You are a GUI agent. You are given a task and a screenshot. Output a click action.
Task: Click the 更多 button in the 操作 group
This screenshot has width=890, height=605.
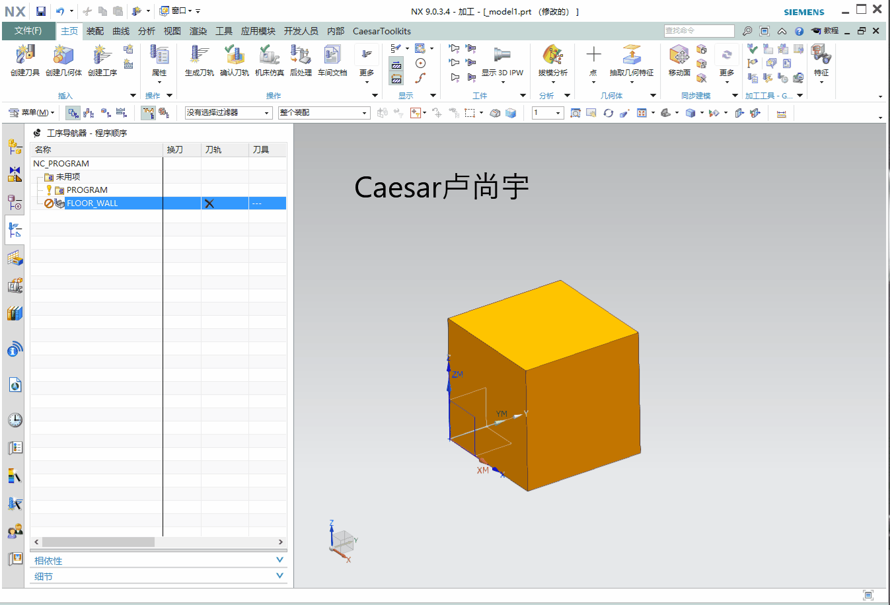click(x=367, y=63)
